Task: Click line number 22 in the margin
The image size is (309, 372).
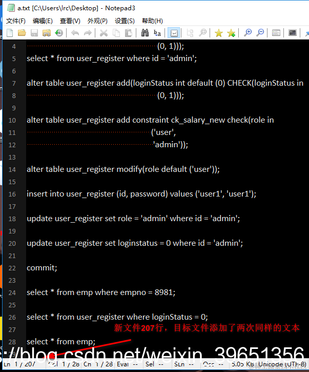Action: tap(12, 268)
